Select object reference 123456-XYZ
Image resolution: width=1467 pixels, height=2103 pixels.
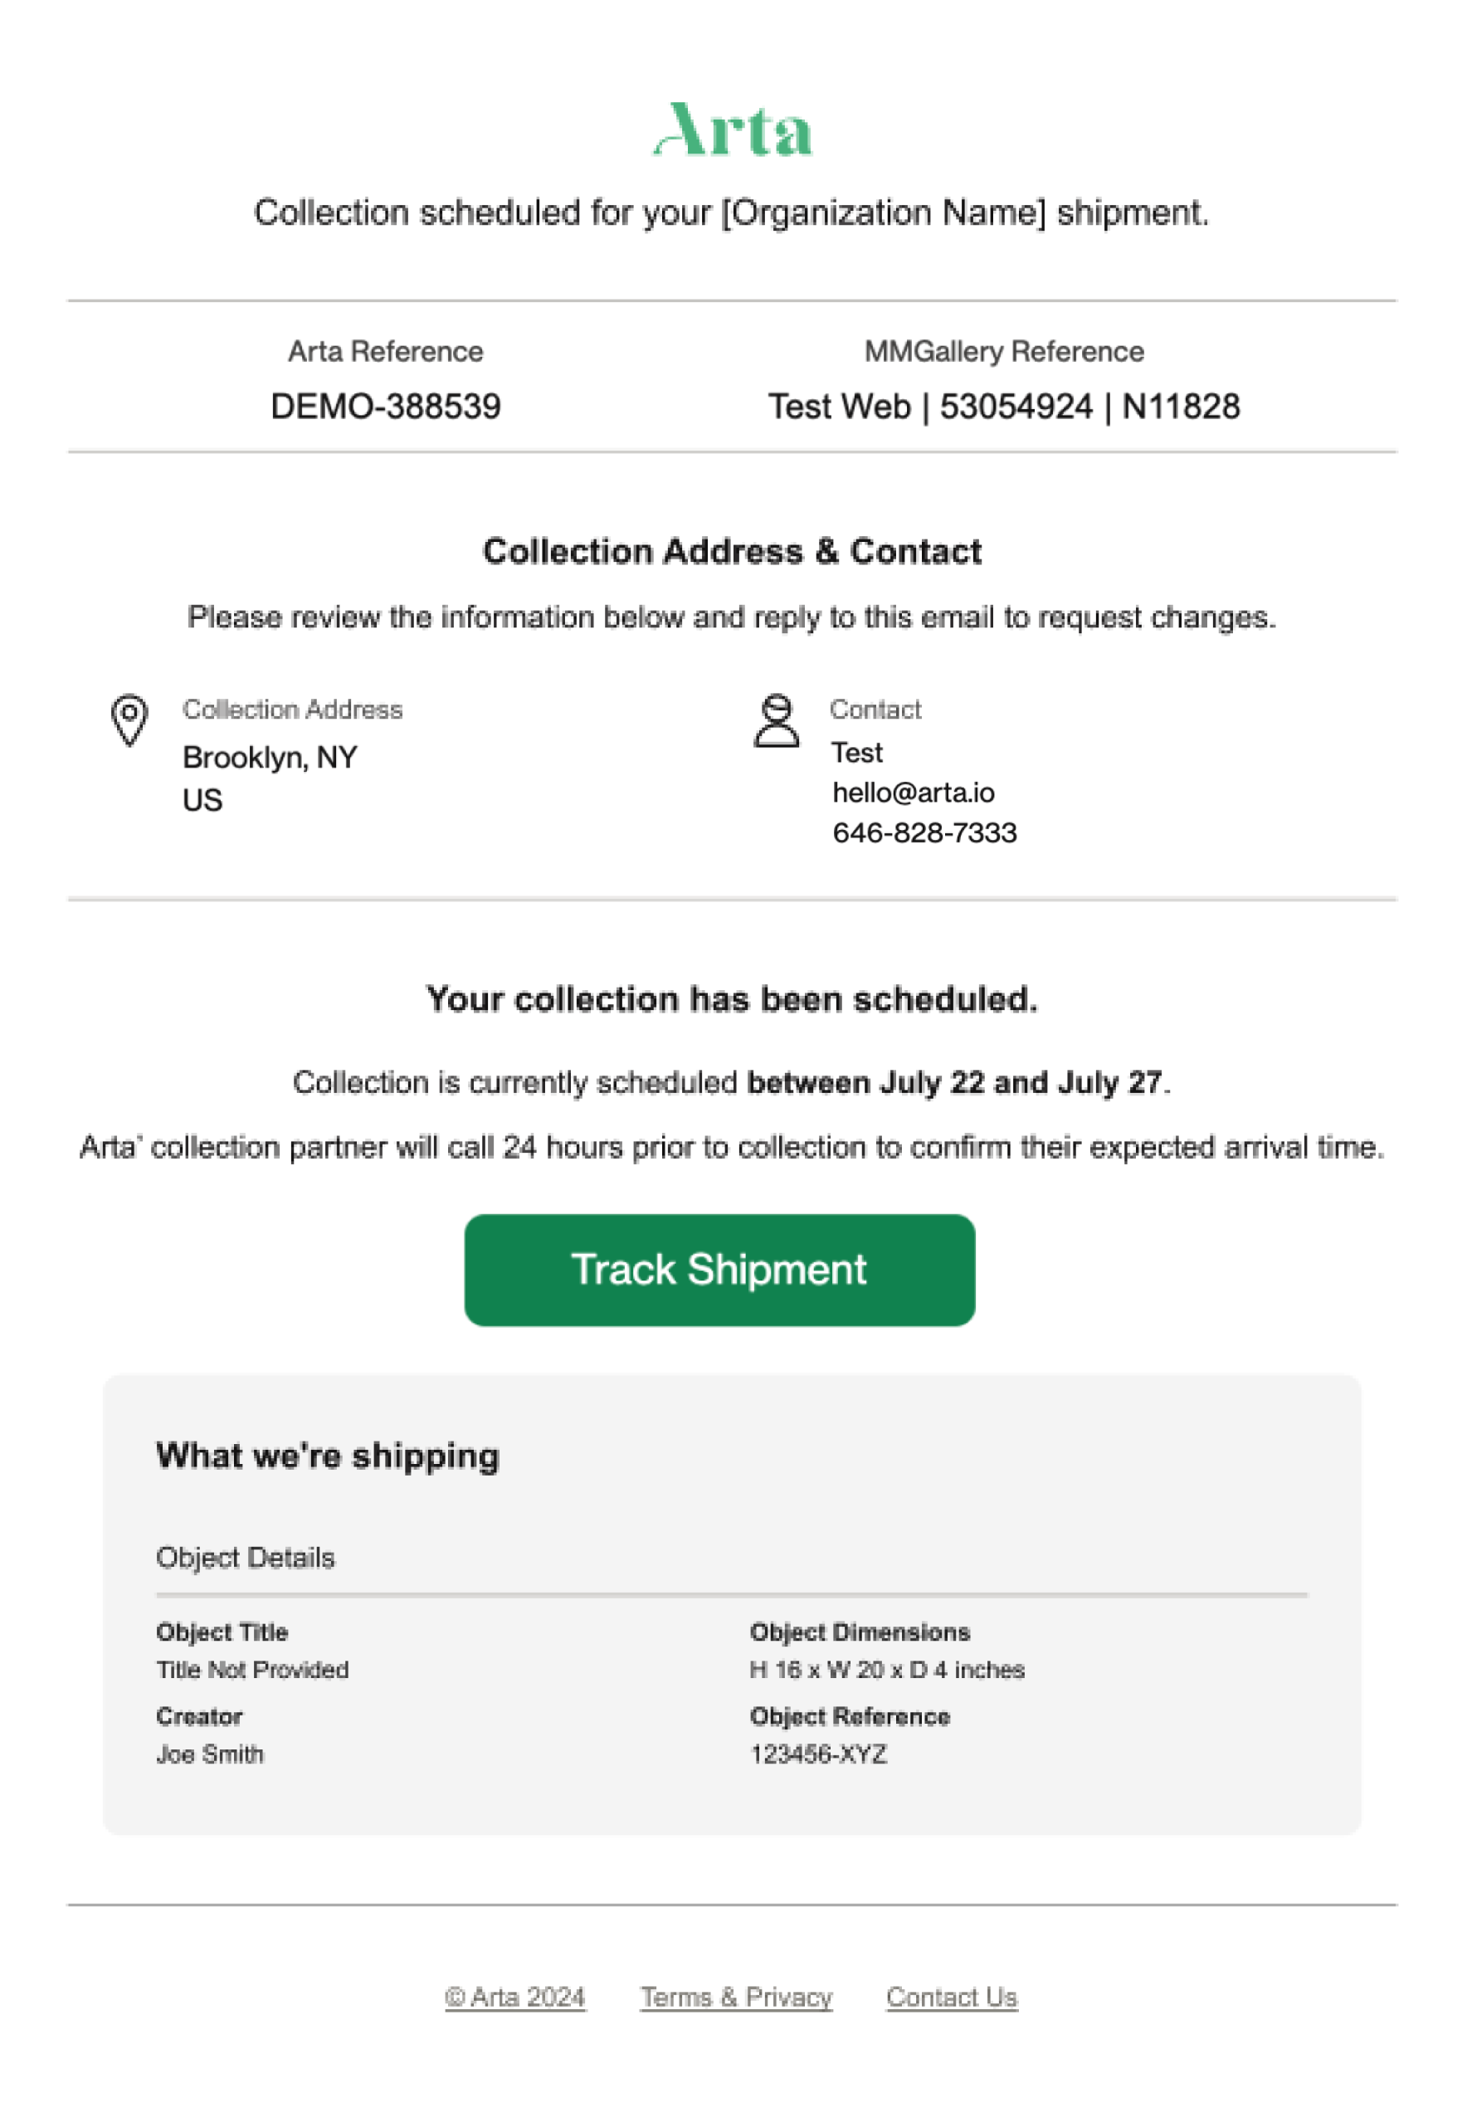[819, 1755]
